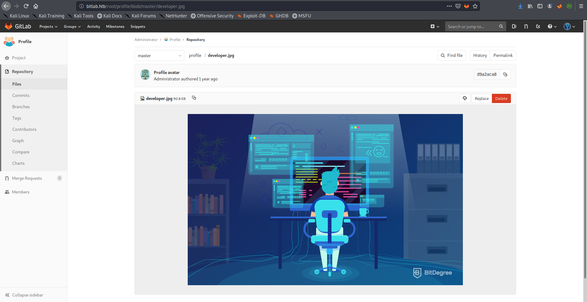
Task: Open the Help dropdown menu
Action: pos(552,27)
